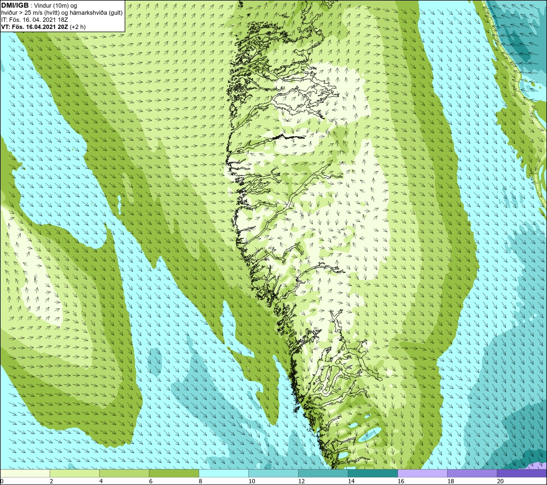Screen dimensions: 547x485
Task: Click the legend label '0'
Action: (x=2, y=482)
